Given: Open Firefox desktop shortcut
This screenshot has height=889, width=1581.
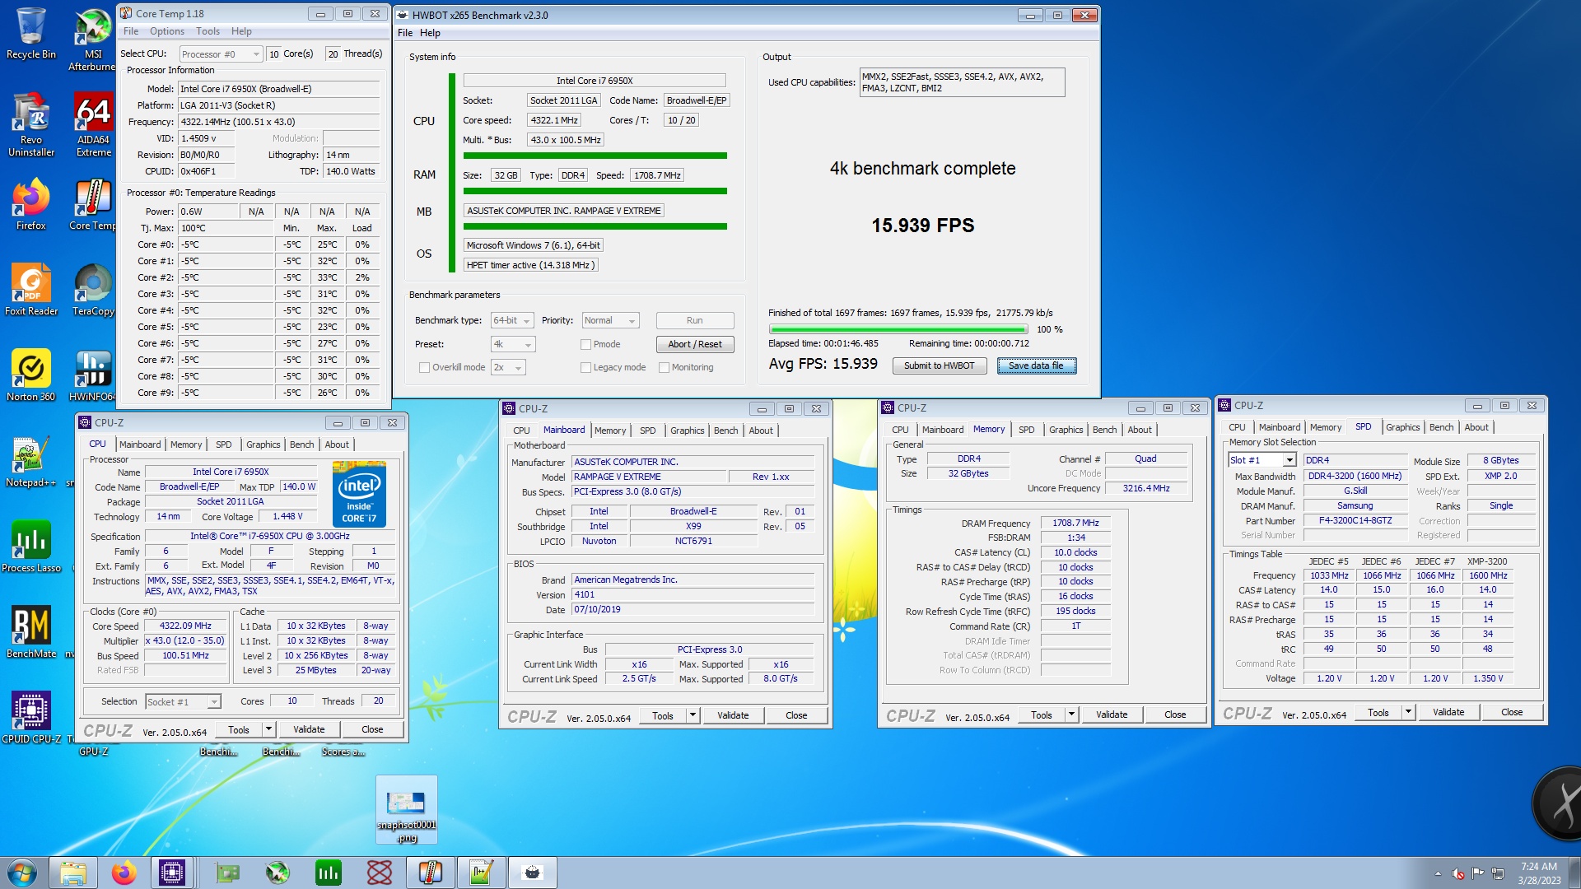Looking at the screenshot, I should (31, 205).
